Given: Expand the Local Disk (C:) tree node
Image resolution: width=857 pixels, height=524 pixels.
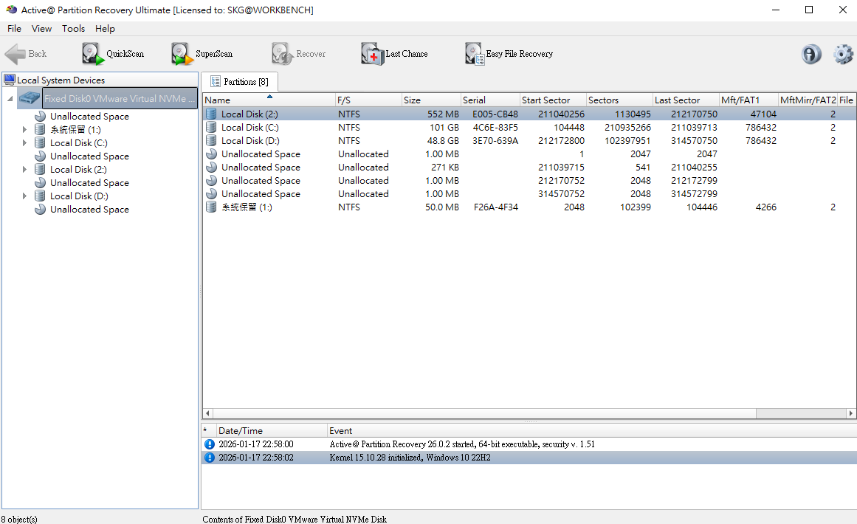Looking at the screenshot, I should coord(24,142).
